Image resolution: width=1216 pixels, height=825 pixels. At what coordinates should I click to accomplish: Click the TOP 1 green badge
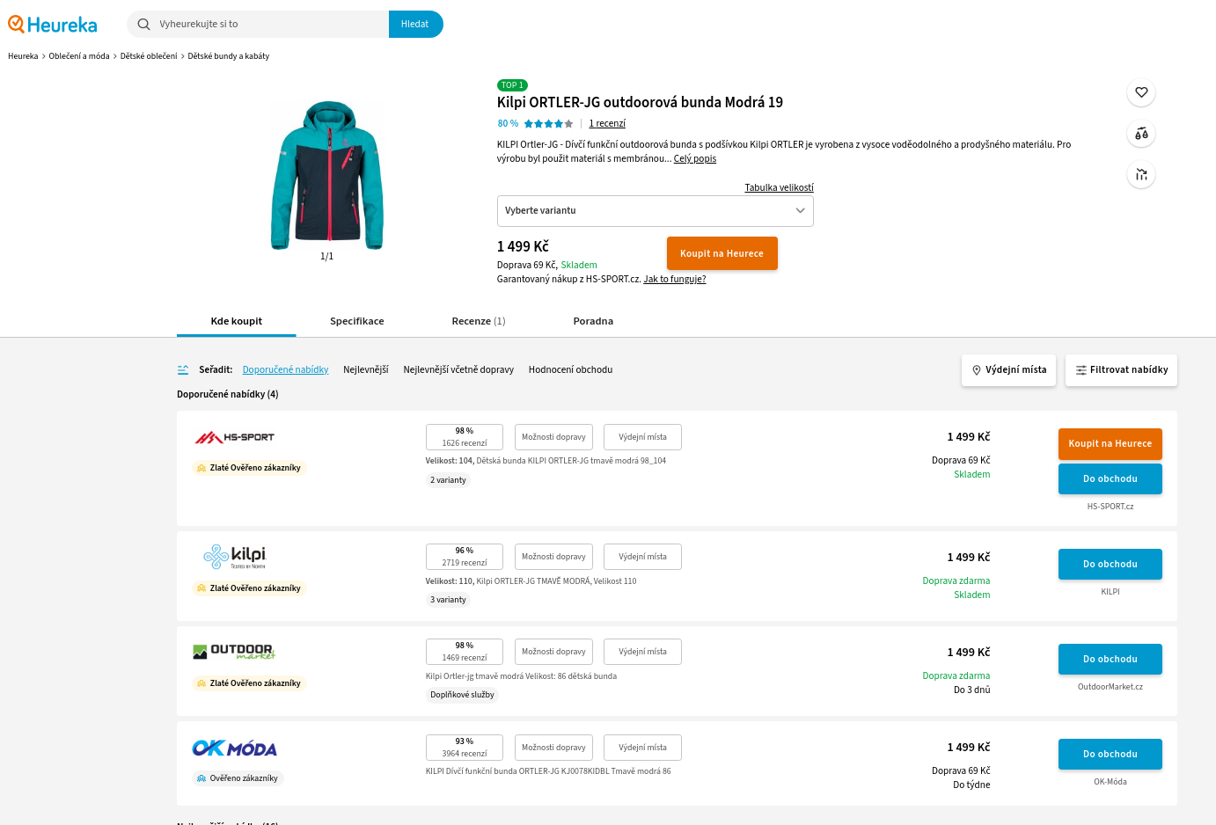coord(512,85)
